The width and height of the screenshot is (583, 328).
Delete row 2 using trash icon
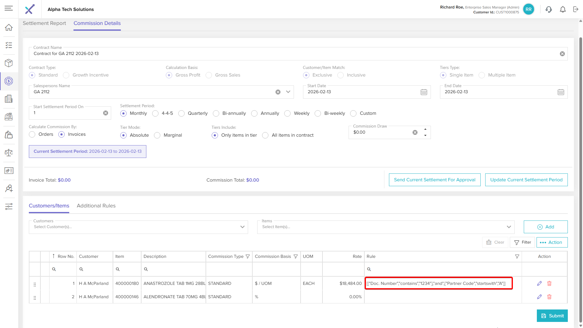coord(549,297)
